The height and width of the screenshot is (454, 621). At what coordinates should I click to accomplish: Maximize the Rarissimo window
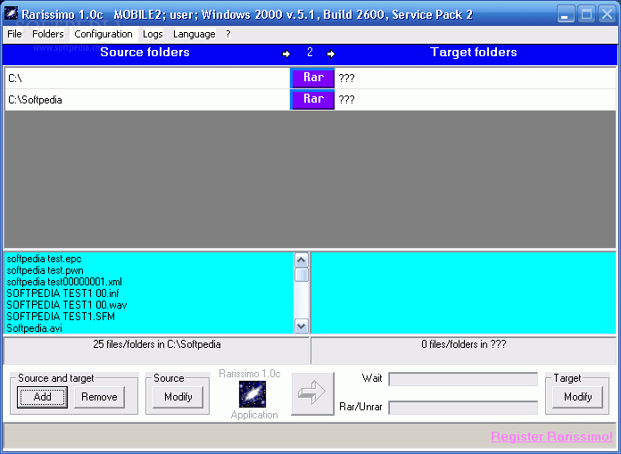tap(586, 14)
